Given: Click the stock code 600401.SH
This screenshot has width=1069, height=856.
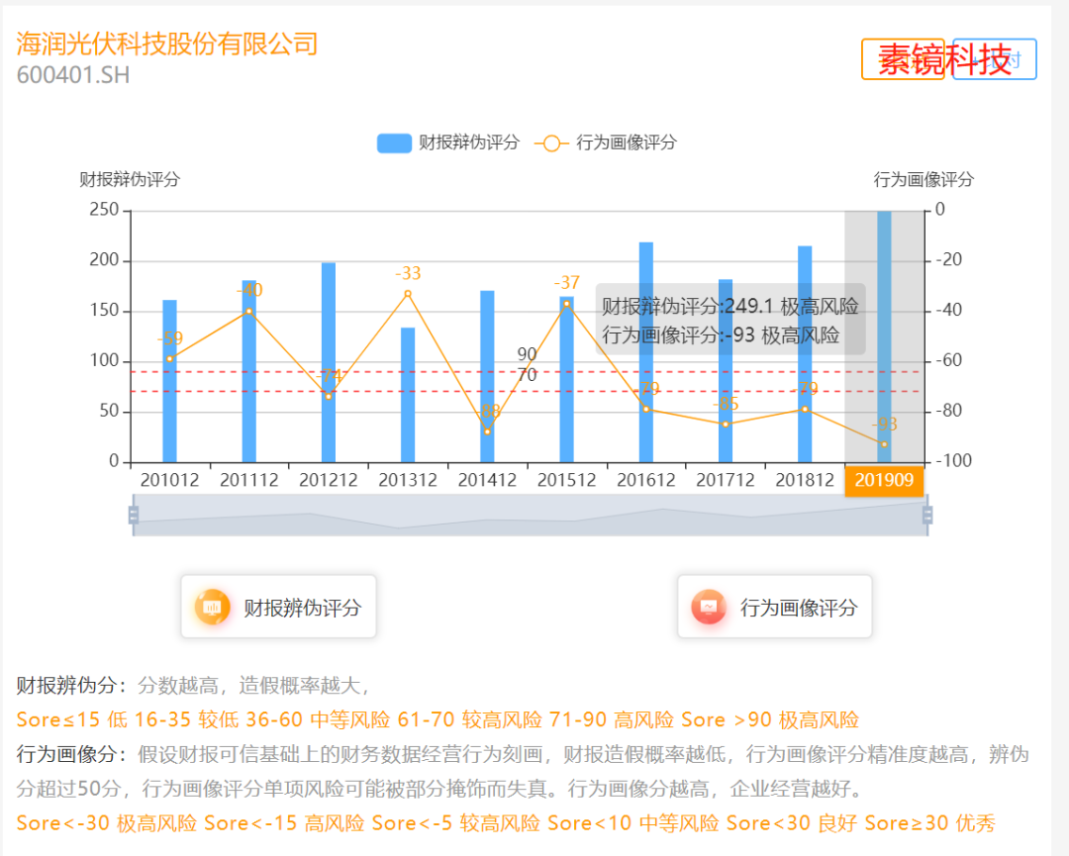Looking at the screenshot, I should (x=73, y=75).
